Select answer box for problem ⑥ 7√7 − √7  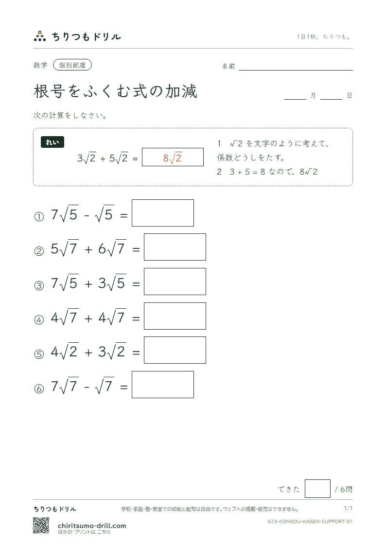coord(163,385)
